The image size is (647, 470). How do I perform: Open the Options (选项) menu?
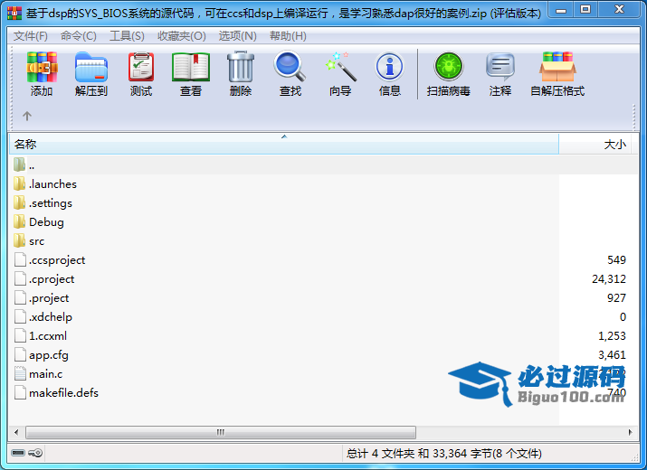pyautogui.click(x=238, y=36)
